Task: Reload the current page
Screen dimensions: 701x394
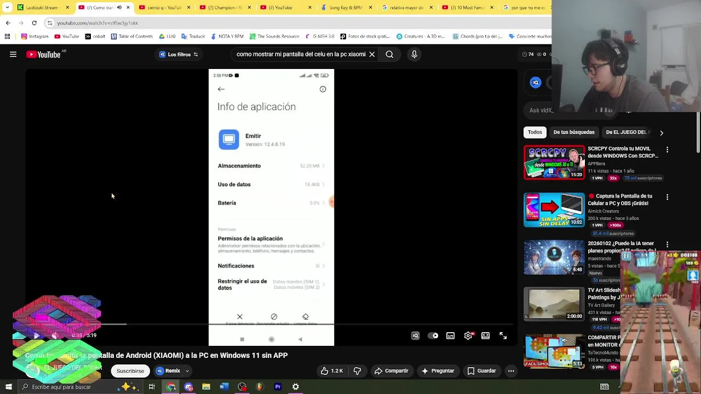Action: pyautogui.click(x=34, y=23)
